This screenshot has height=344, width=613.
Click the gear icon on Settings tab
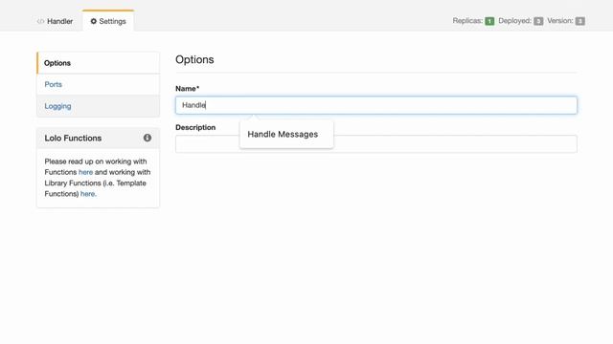pos(94,21)
